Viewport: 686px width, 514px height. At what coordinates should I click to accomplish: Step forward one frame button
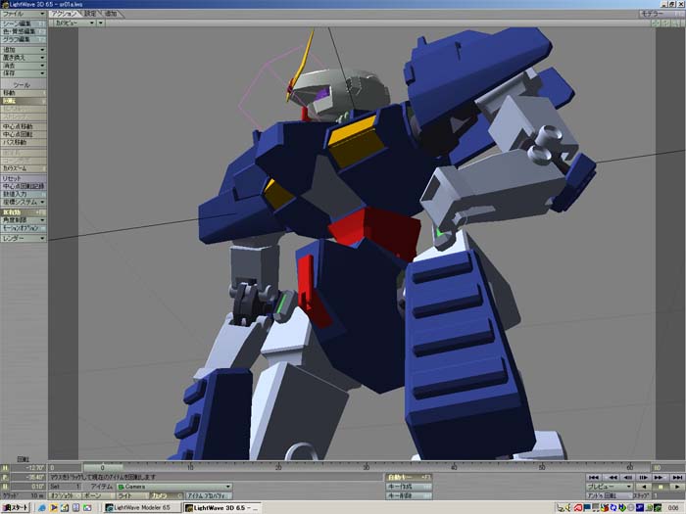click(643, 478)
